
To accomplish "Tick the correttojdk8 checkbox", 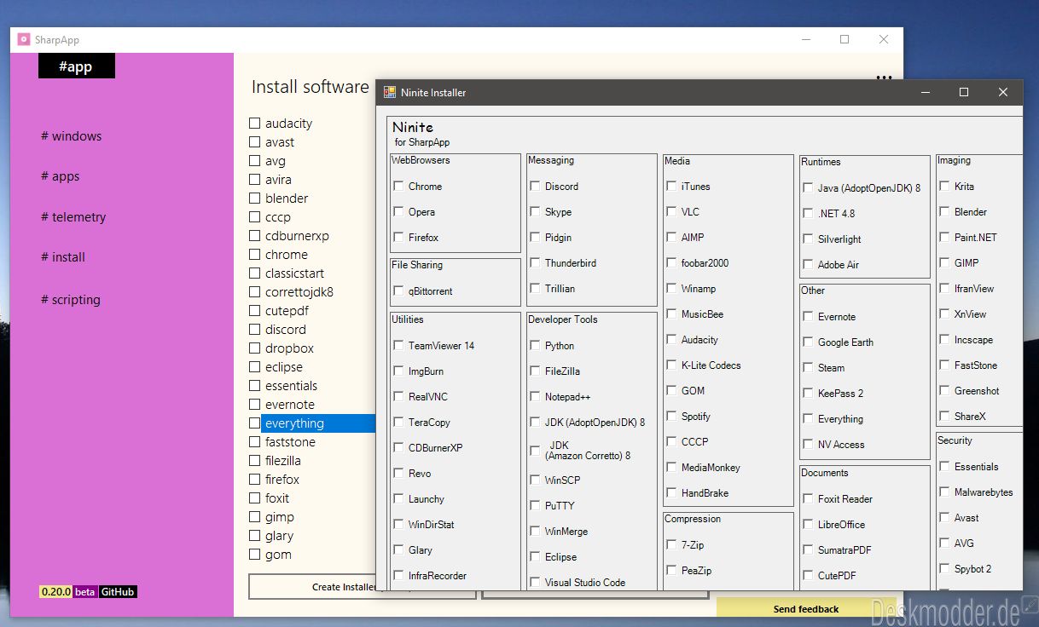I will [254, 292].
